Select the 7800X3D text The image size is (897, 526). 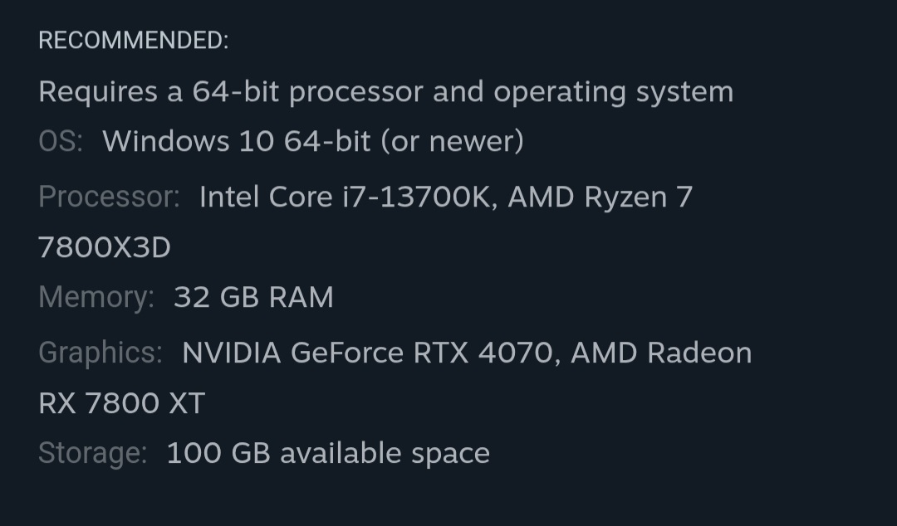pyautogui.click(x=105, y=247)
